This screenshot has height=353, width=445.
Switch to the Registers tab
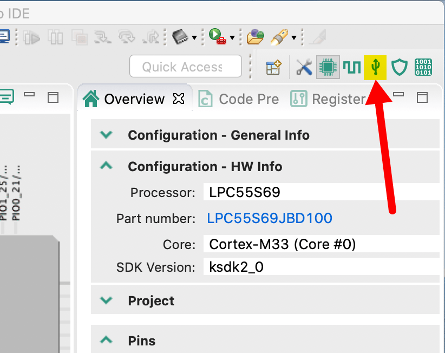point(328,99)
